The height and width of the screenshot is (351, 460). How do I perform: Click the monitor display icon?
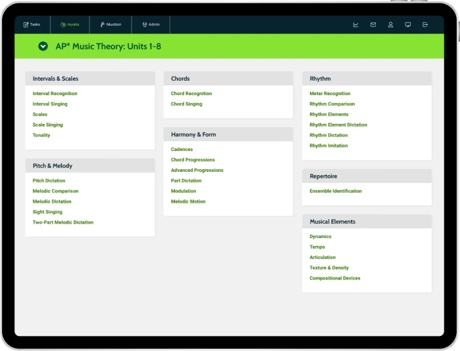[408, 25]
